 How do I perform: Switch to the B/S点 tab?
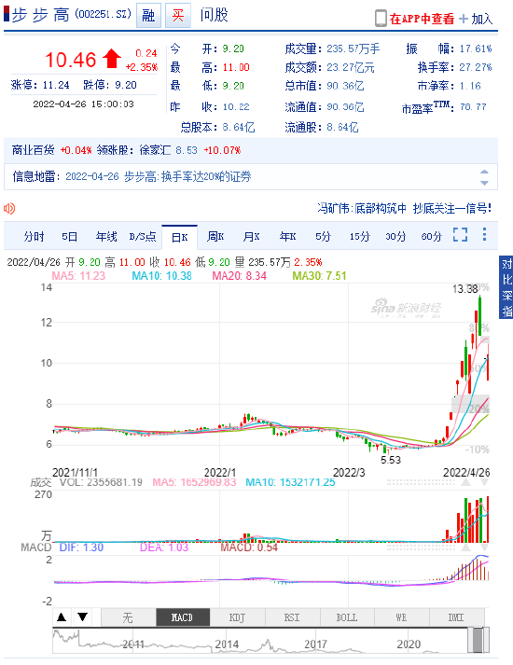point(143,236)
